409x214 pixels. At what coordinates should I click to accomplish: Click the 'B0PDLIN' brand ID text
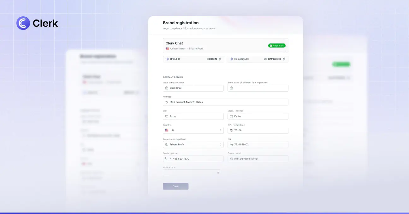click(x=212, y=59)
